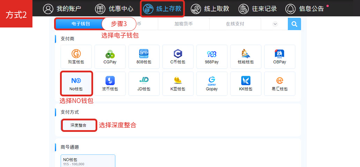
Task: Click the bell icon beside 信息公告
Action: [291, 9]
